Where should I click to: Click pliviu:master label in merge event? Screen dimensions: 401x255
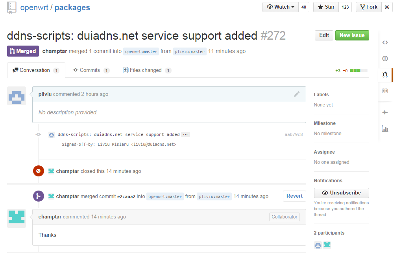pyautogui.click(x=214, y=196)
